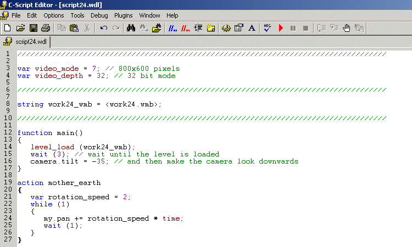Click the Print icon

coord(46,28)
